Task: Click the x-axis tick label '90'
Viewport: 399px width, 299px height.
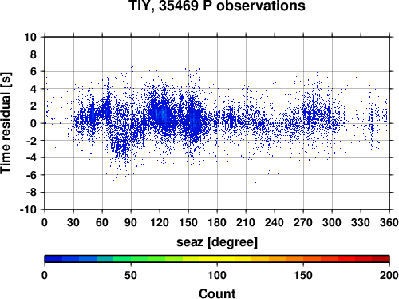Action: 131,222
